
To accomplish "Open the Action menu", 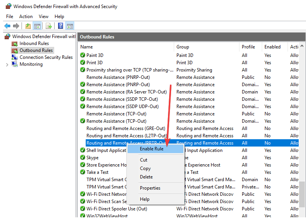I will click(26, 17).
